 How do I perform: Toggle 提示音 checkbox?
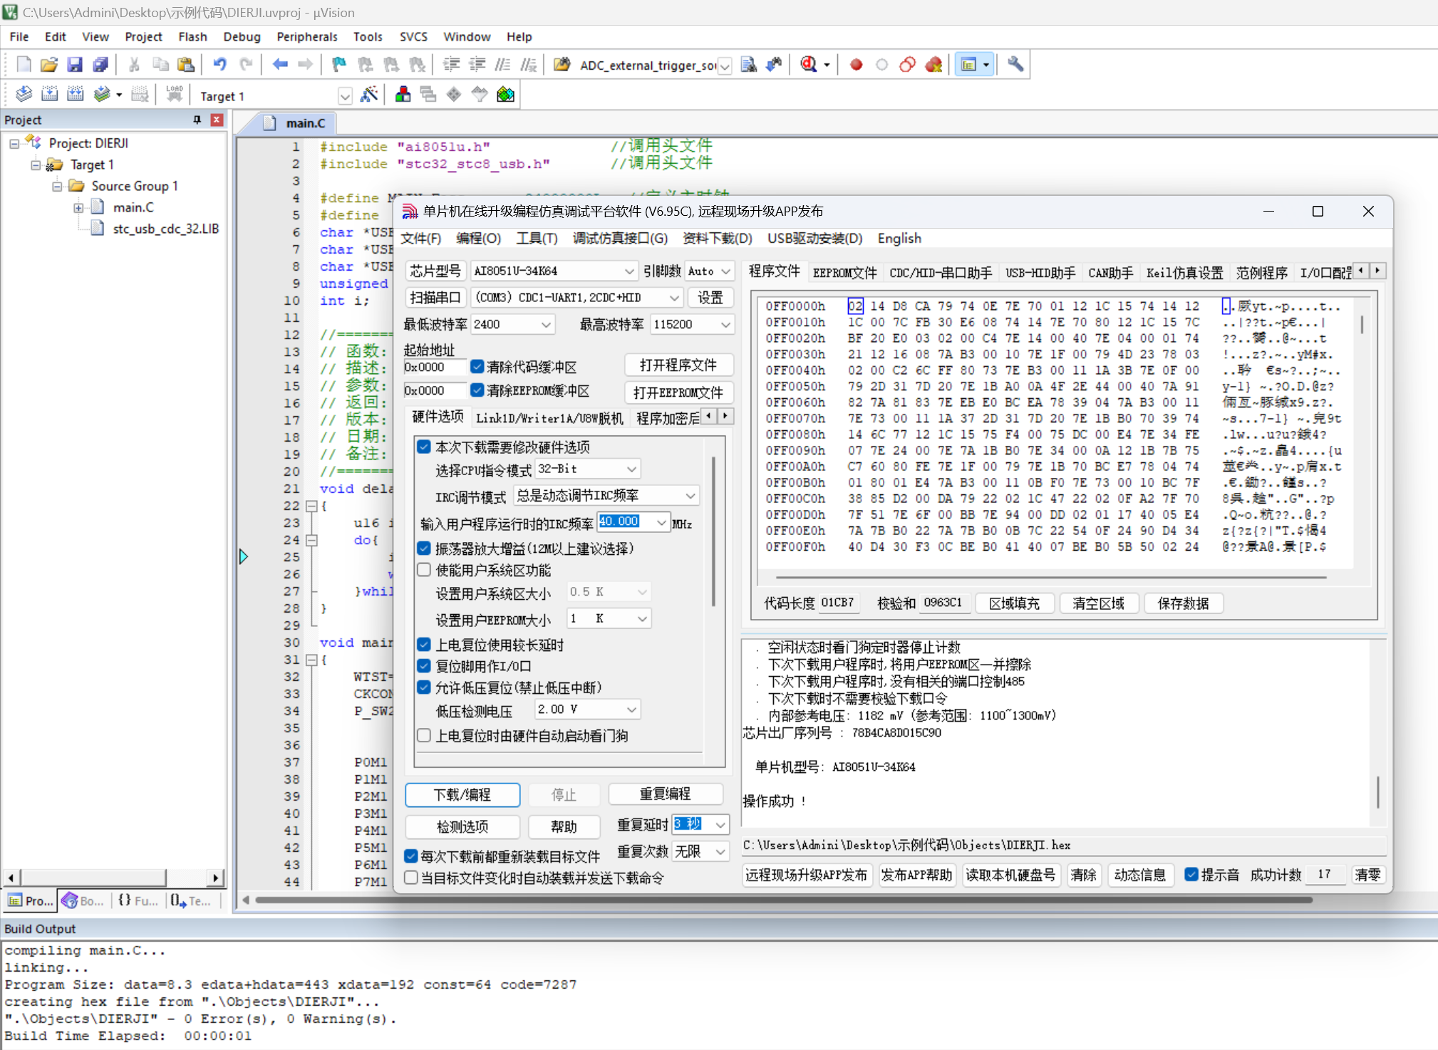[1191, 875]
